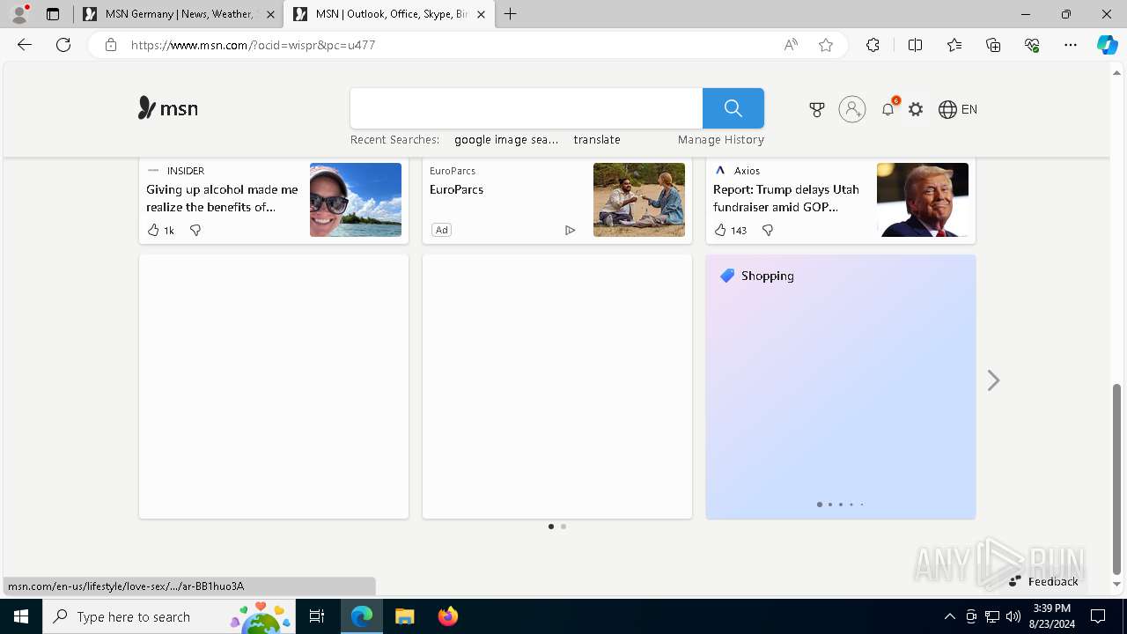This screenshot has width=1127, height=634.
Task: Toggle Split screen view
Action: click(915, 45)
